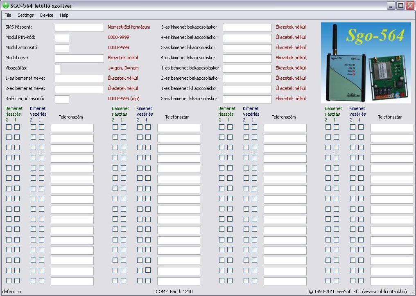Open the Device menu
416x296 pixels.
(x=47, y=15)
